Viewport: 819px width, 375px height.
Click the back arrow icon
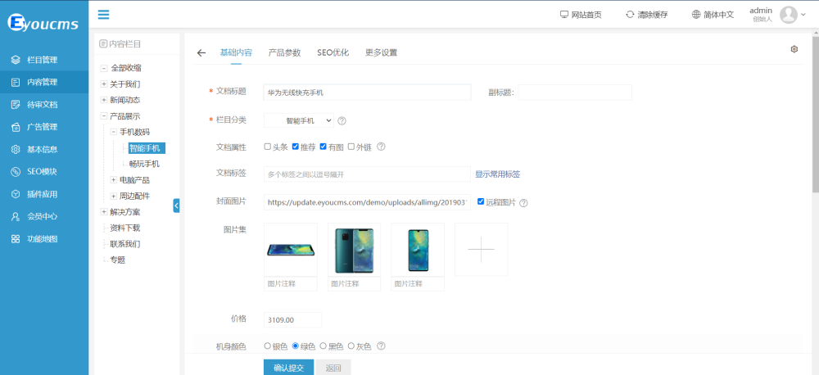click(x=201, y=52)
